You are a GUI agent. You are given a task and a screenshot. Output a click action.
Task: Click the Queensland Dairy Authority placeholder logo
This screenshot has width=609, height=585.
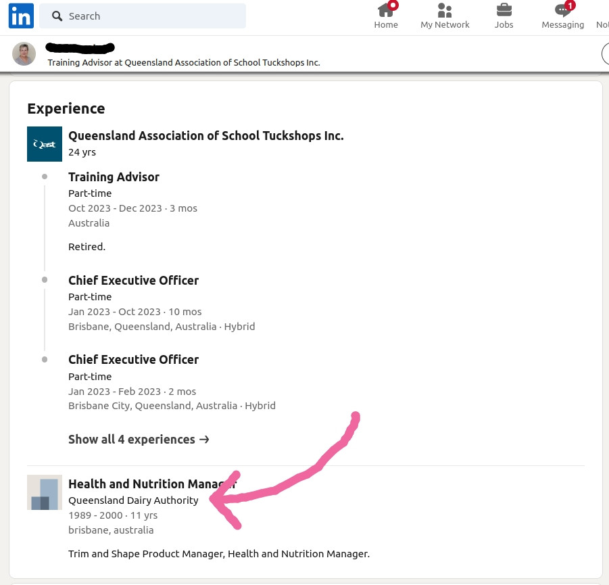pos(45,492)
